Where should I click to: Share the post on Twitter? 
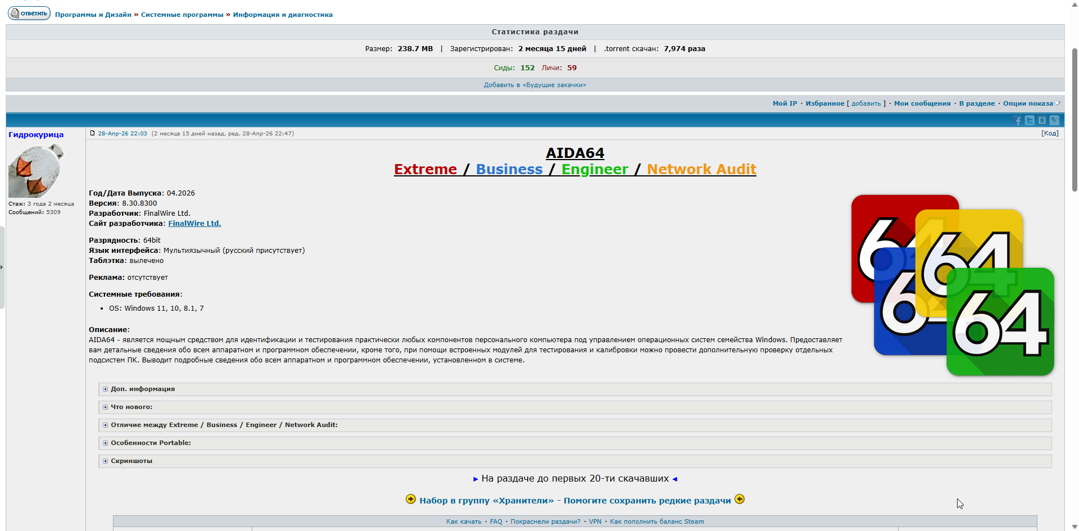pos(1030,120)
